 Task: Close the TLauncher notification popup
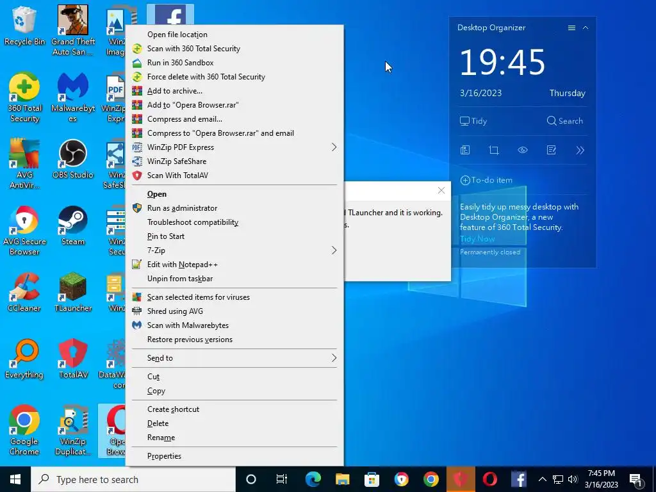point(441,190)
